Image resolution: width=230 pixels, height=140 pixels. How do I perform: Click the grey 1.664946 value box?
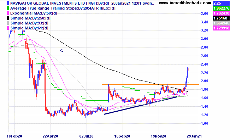(x=221, y=23)
